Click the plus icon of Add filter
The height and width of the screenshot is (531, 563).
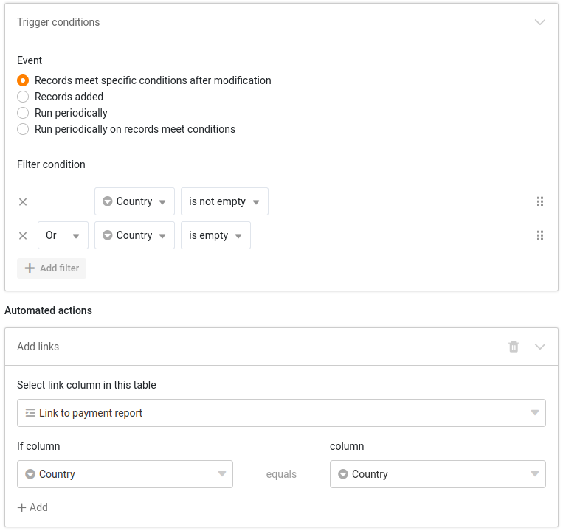point(30,268)
